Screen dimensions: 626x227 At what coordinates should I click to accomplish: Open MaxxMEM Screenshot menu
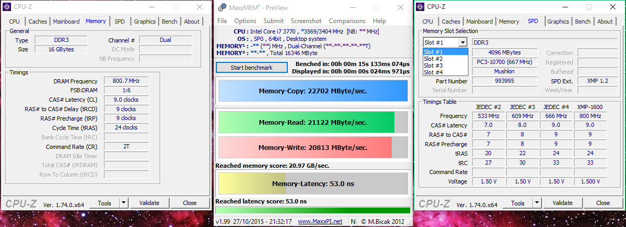click(306, 21)
